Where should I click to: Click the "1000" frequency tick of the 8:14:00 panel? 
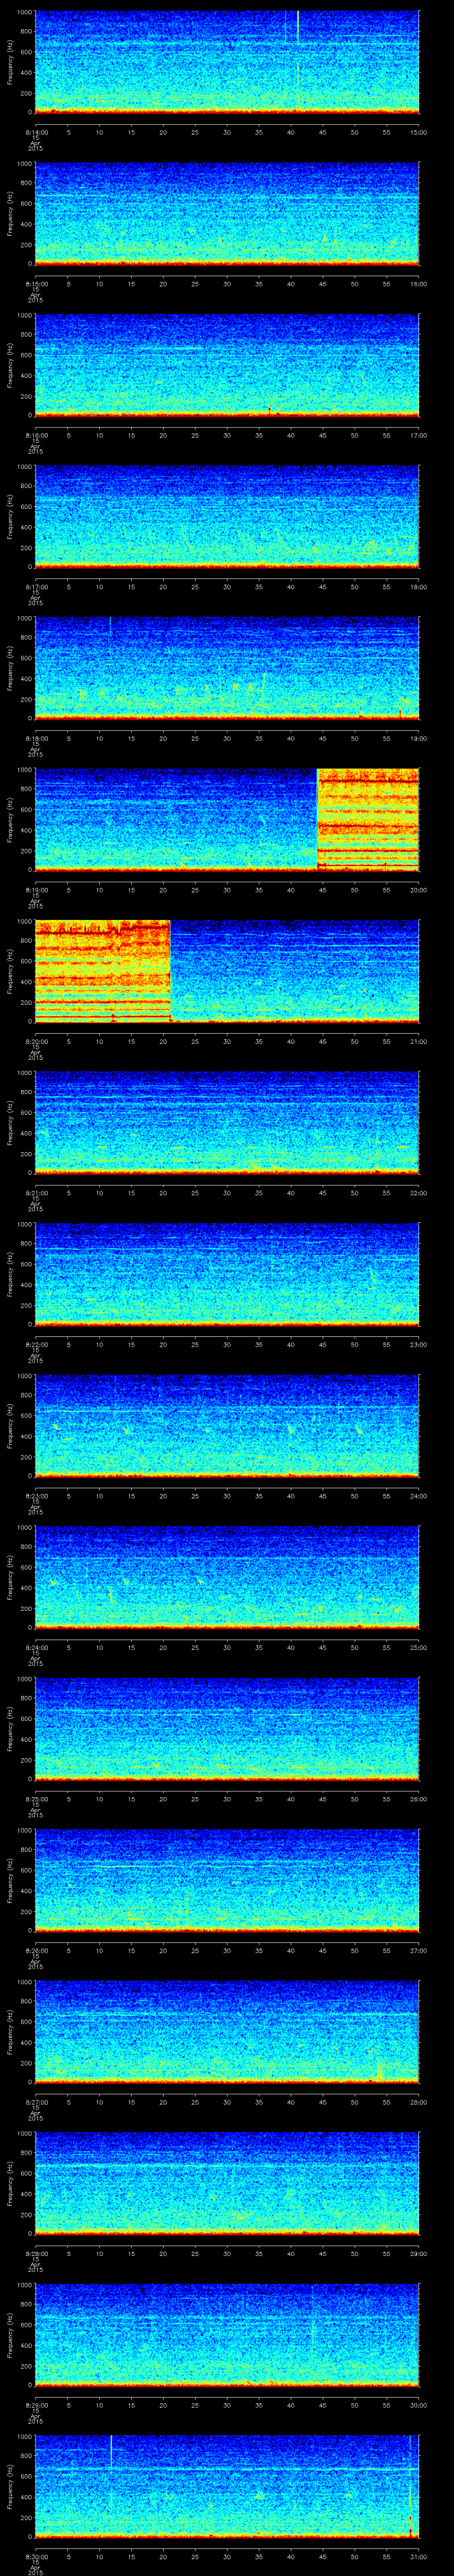(x=24, y=12)
